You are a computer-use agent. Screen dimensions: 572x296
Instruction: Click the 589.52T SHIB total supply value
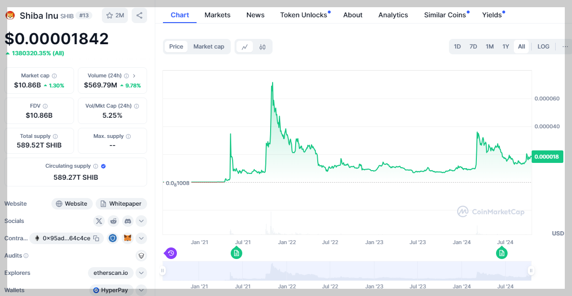39,145
